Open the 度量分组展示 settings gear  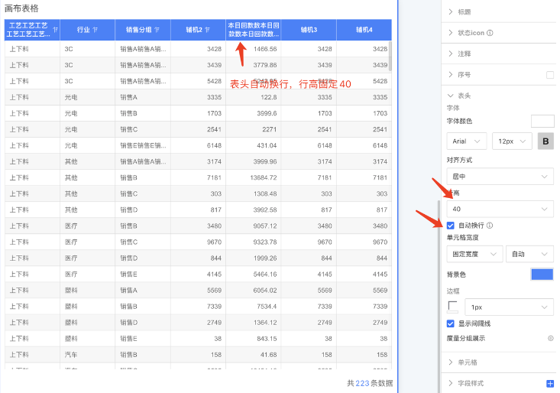click(551, 339)
